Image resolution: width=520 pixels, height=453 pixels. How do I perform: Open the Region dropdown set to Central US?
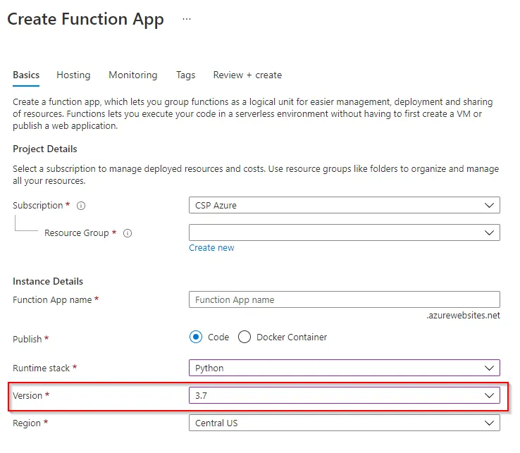pyautogui.click(x=344, y=423)
